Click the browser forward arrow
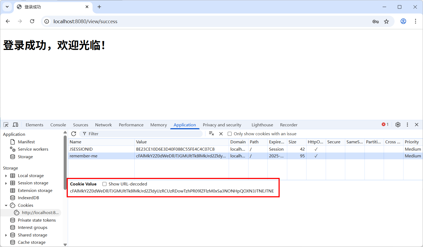 click(x=20, y=21)
